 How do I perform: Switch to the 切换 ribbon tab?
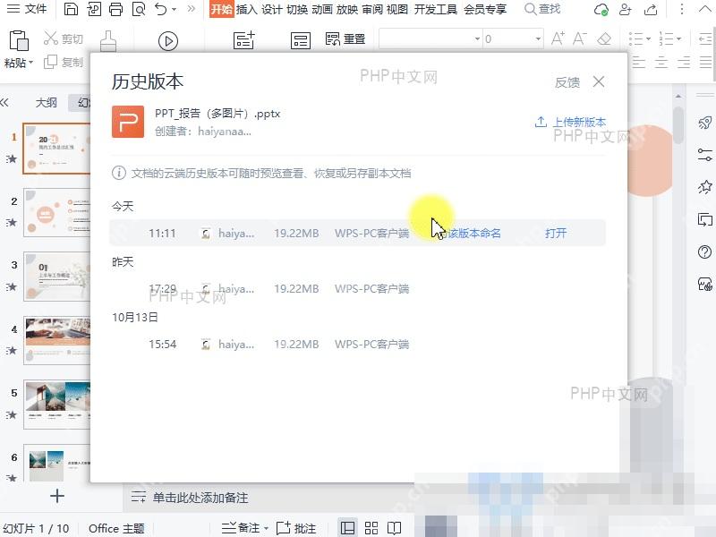coord(297,9)
